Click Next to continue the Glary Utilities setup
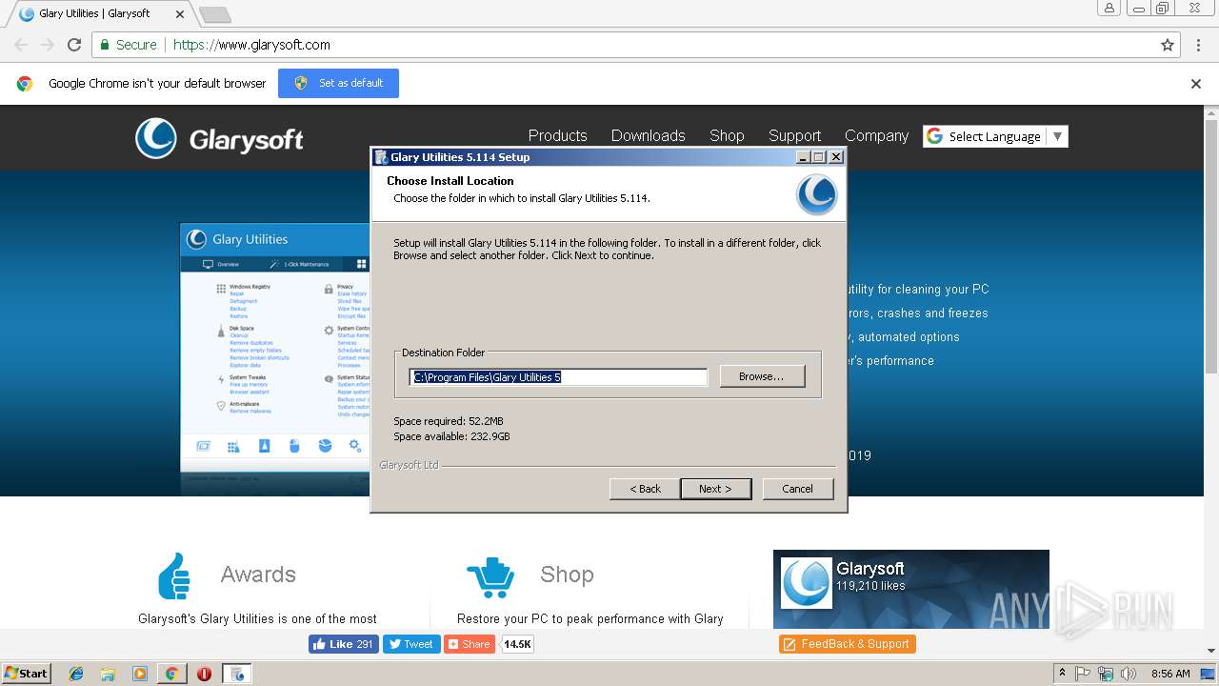The width and height of the screenshot is (1219, 686). (716, 489)
